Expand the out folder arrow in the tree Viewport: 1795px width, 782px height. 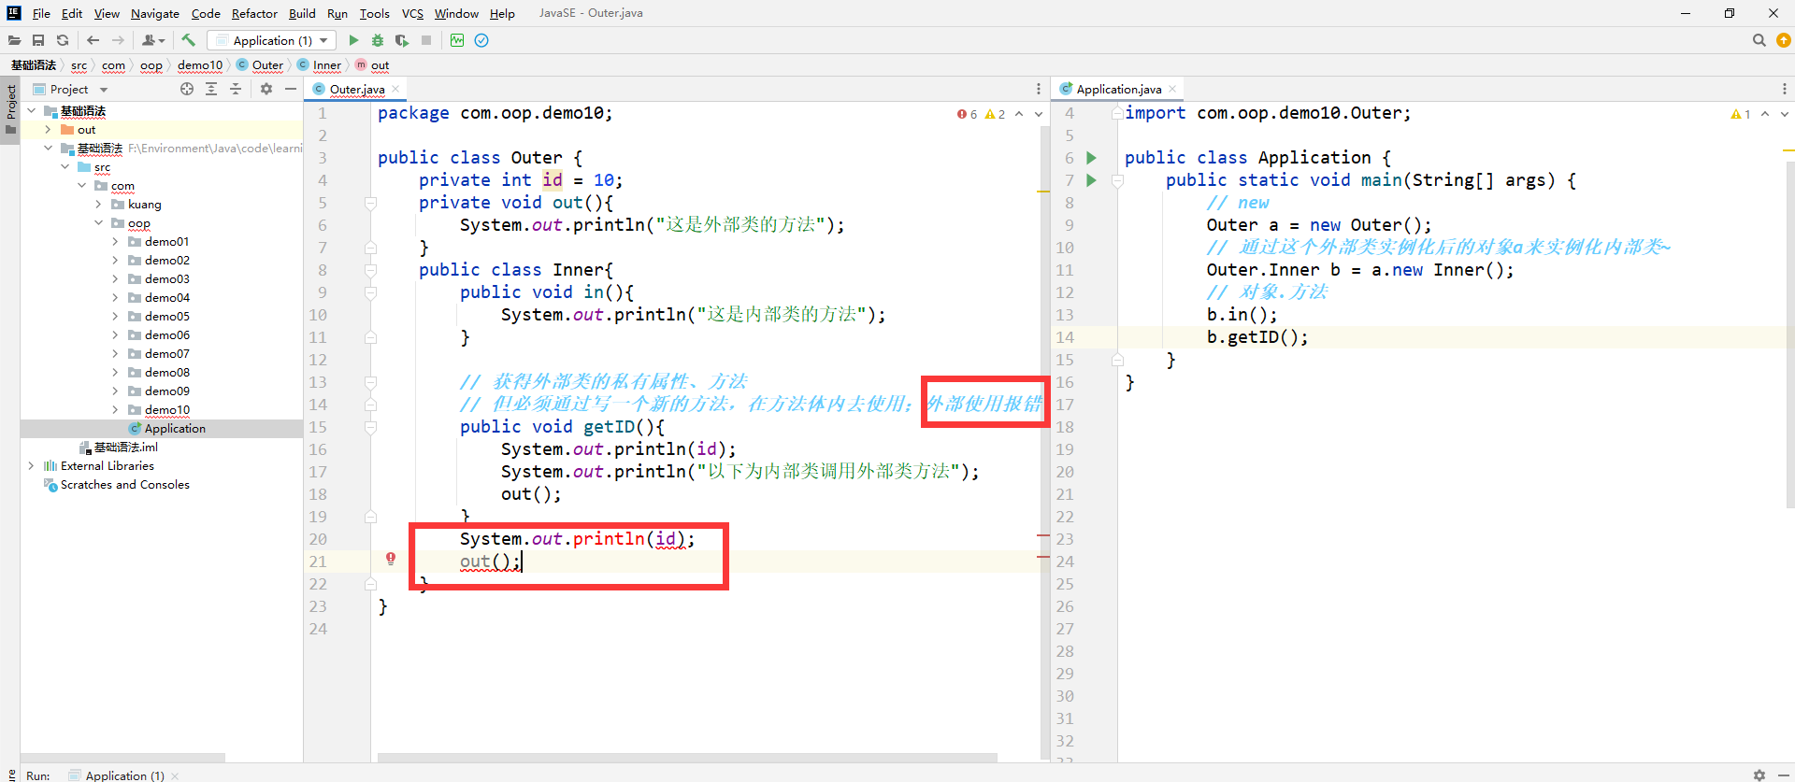point(48,130)
